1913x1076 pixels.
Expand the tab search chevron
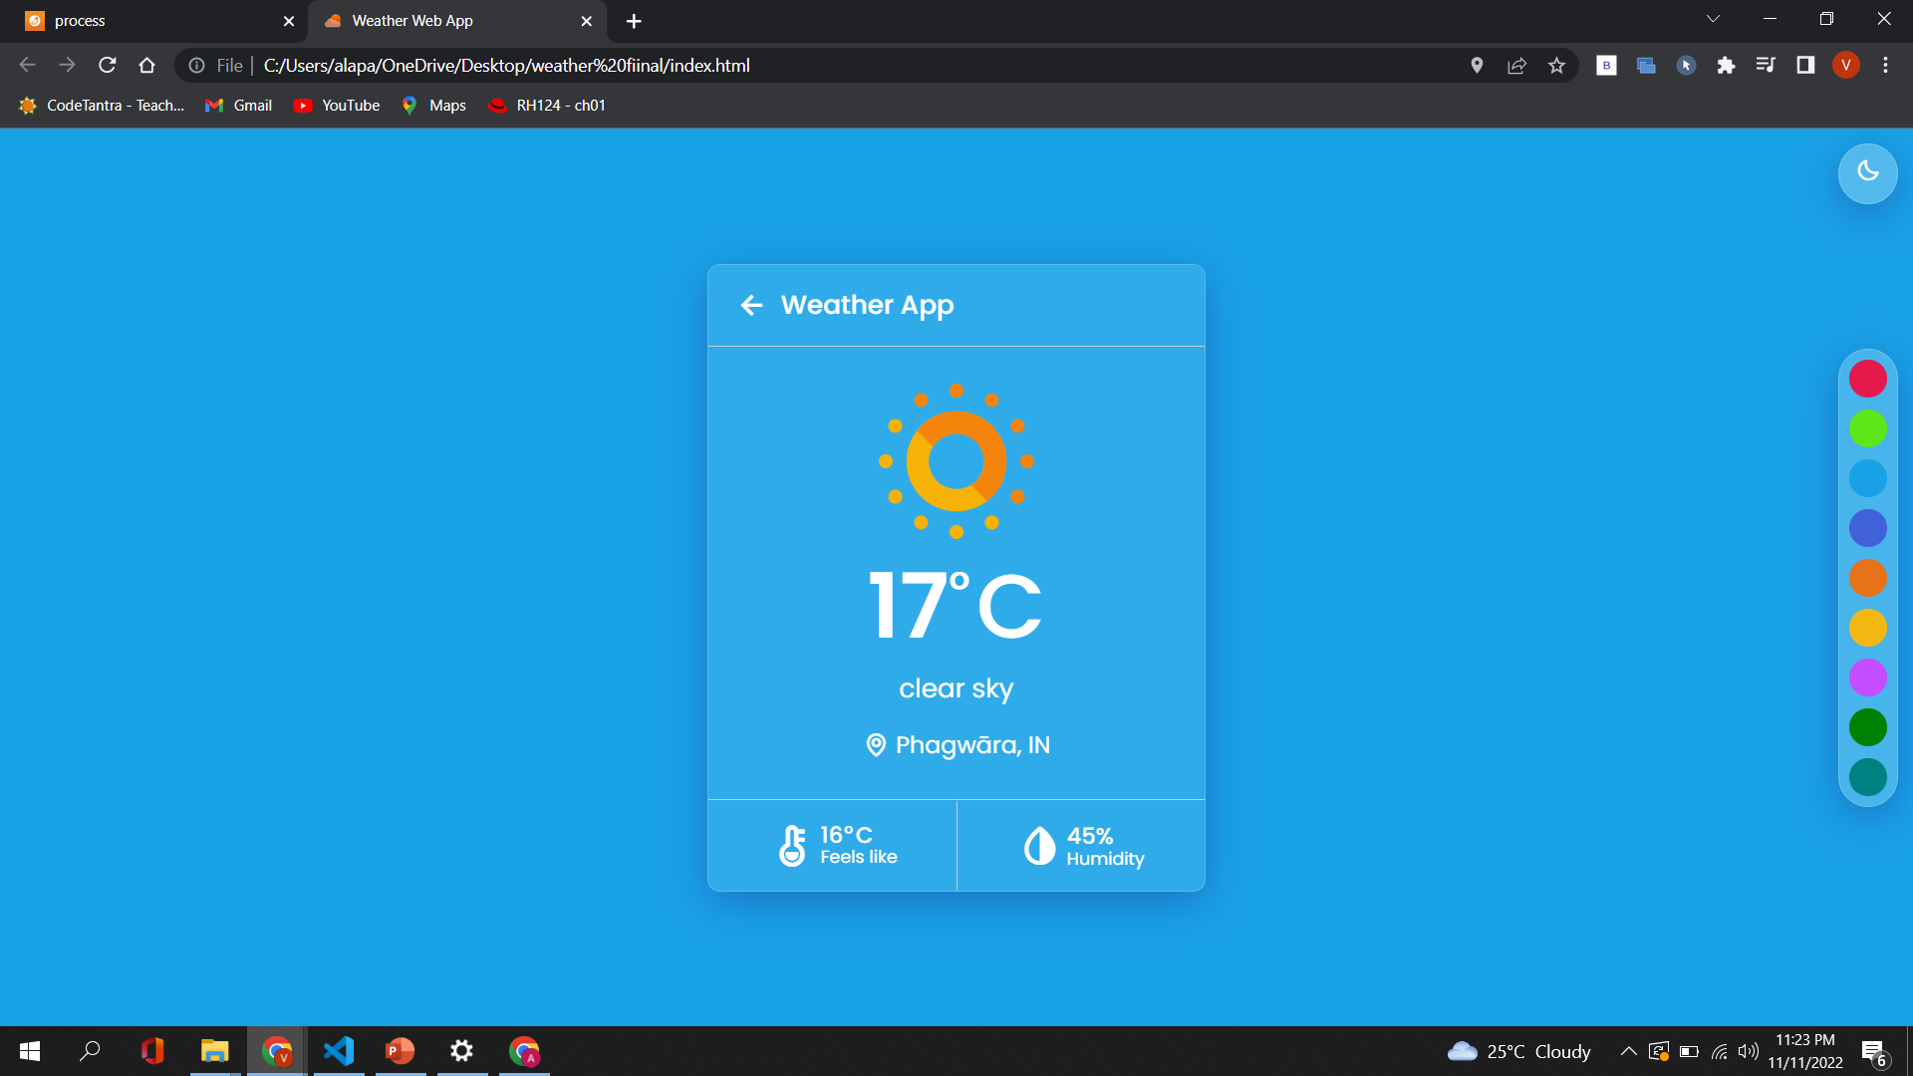coord(1713,19)
